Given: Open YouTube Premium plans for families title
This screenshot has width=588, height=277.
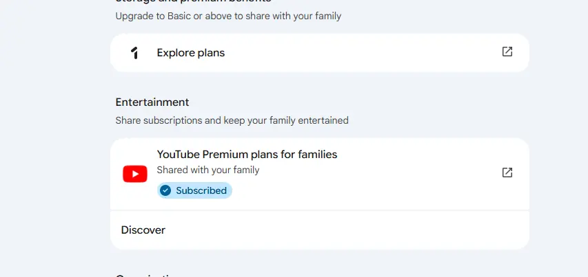Looking at the screenshot, I should (x=247, y=155).
